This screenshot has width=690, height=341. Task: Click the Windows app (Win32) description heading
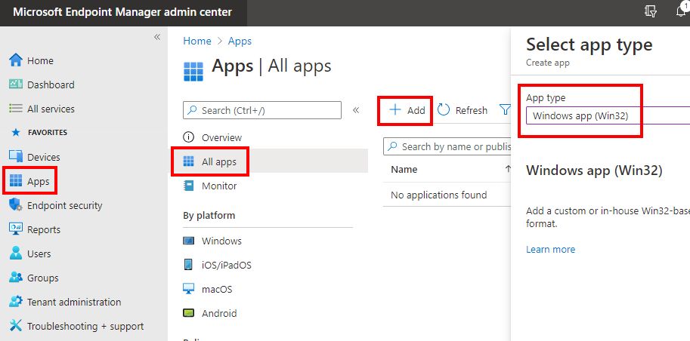[594, 170]
